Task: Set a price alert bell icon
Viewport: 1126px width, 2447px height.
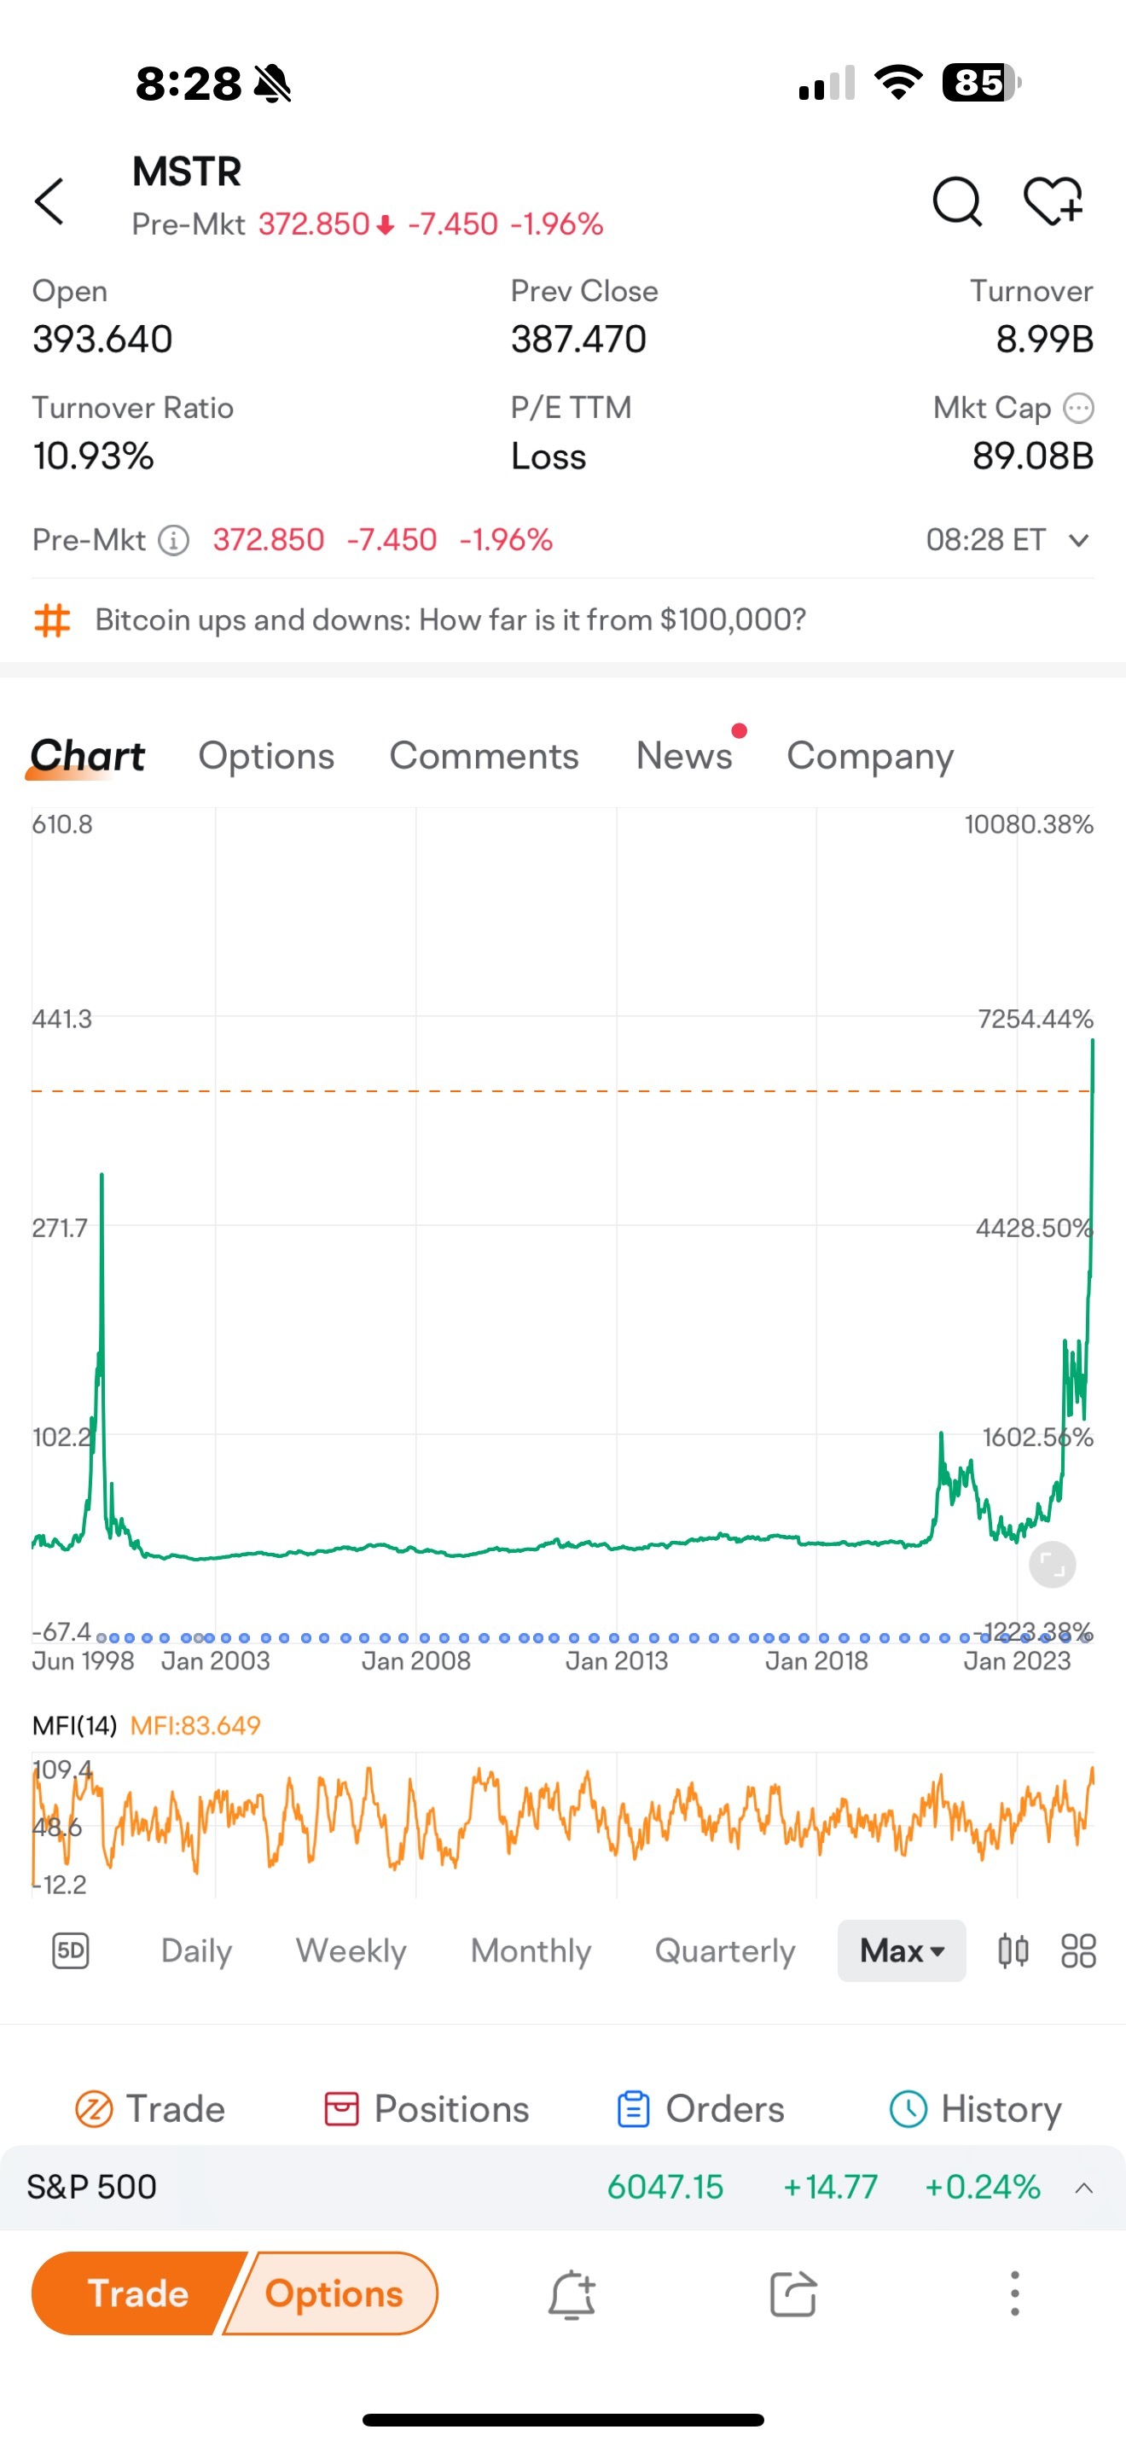Action: pos(572,2295)
